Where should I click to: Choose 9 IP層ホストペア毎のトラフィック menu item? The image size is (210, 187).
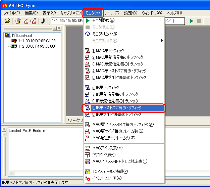coord(124,108)
